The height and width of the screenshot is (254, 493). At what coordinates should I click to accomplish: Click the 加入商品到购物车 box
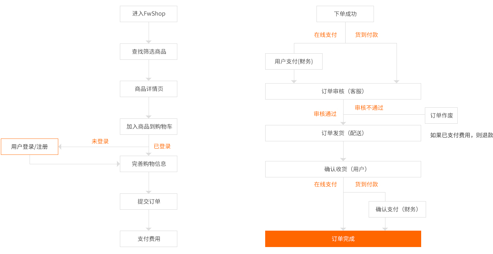pos(149,127)
